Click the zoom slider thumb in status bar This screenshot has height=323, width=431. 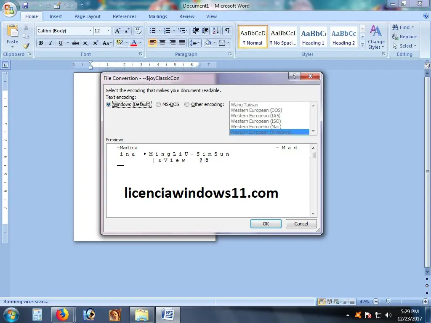click(x=388, y=302)
